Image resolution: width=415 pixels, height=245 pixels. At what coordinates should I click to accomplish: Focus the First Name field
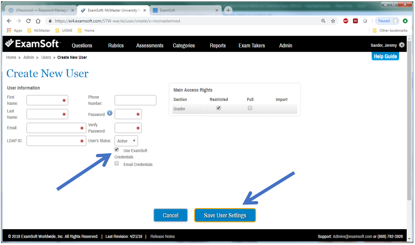pyautogui.click(x=47, y=100)
